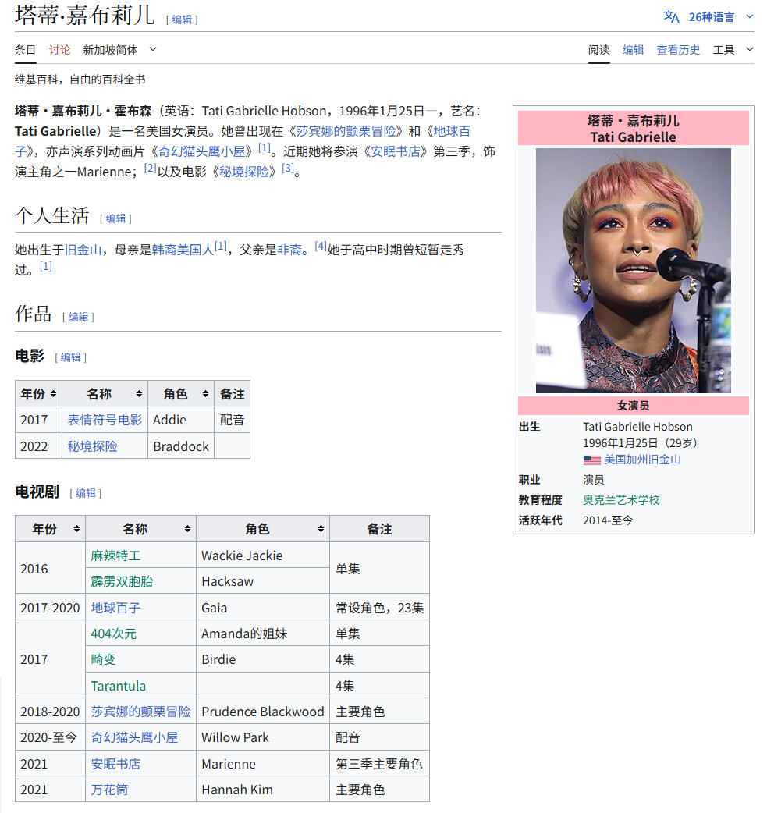Click citation [4] in 个人生活
Image resolution: width=767 pixels, height=813 pixels.
coord(321,247)
